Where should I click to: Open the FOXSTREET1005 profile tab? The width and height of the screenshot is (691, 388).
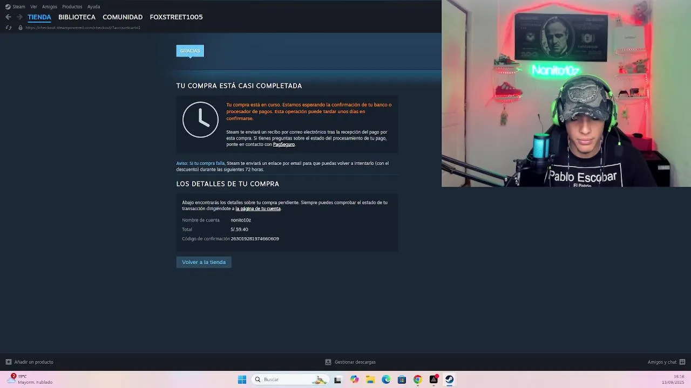tap(176, 17)
